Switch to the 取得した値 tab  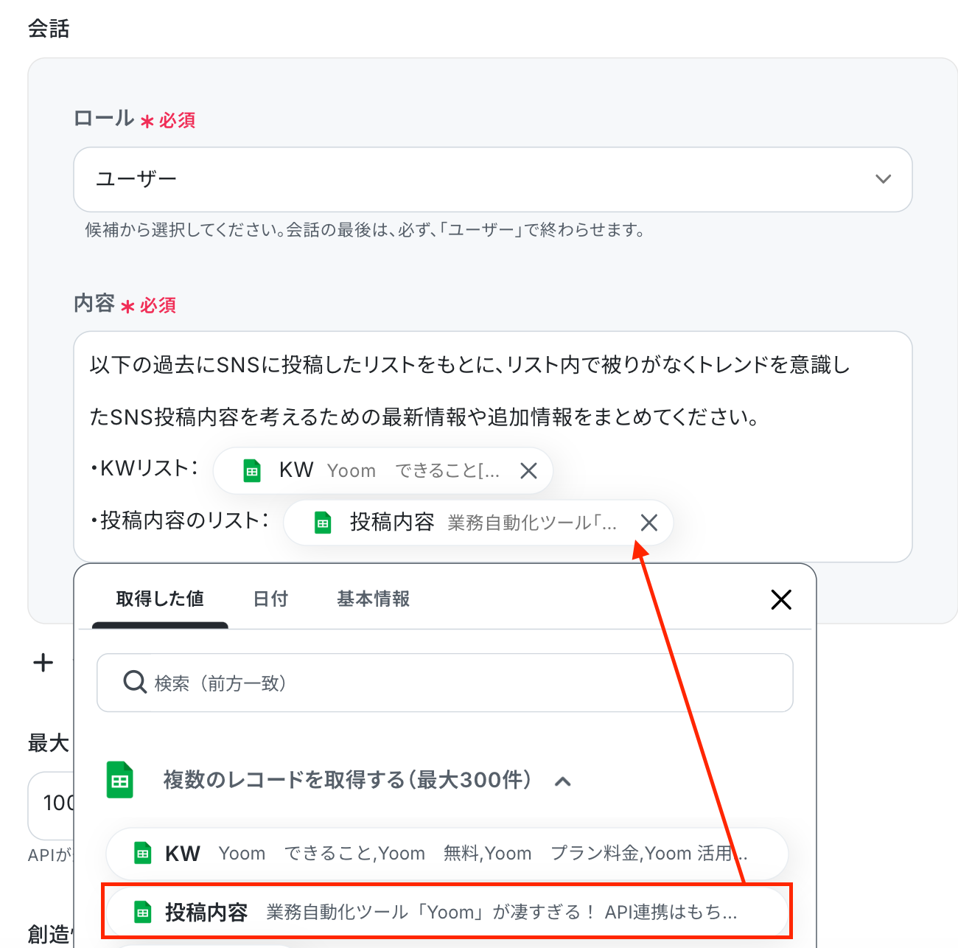pos(160,599)
